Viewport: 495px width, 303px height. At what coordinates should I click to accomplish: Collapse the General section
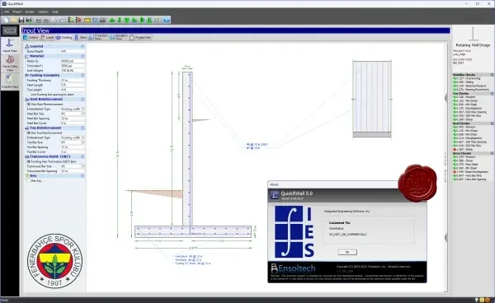82,46
